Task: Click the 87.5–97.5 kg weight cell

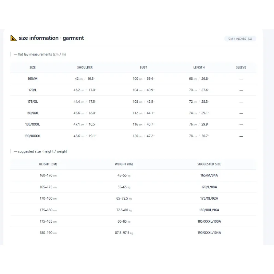Action: pos(124,233)
